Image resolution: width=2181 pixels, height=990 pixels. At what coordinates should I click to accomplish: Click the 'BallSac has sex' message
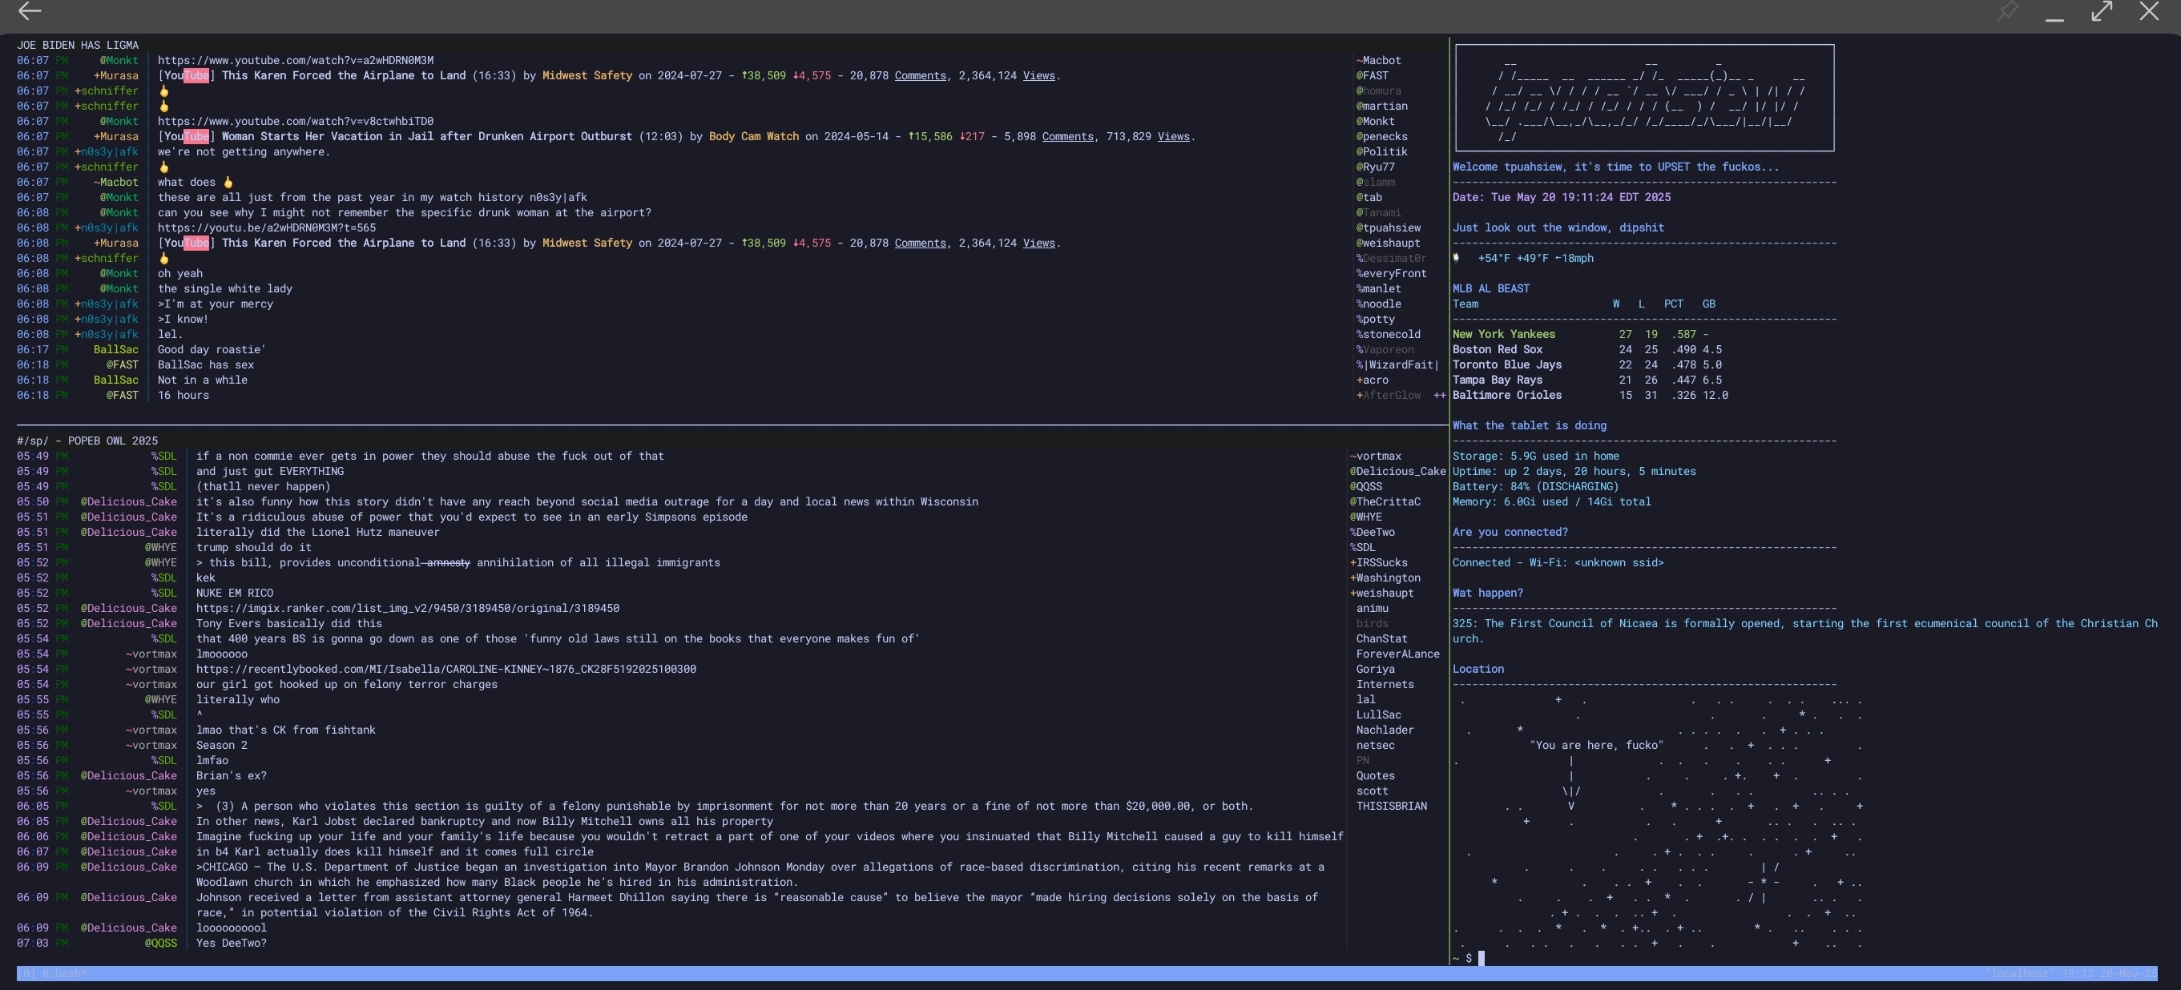206,364
